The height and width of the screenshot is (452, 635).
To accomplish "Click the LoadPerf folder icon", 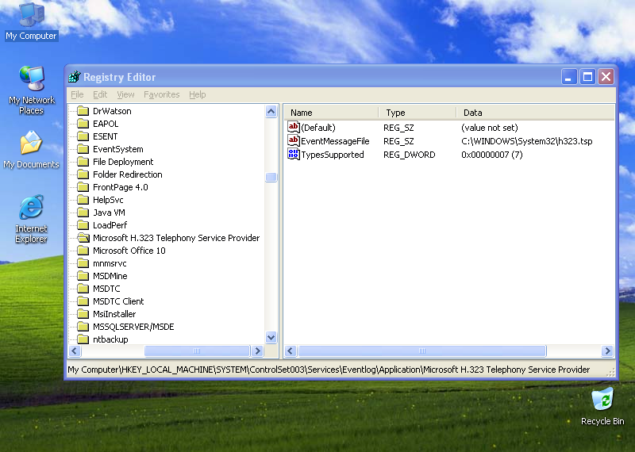I will [83, 225].
